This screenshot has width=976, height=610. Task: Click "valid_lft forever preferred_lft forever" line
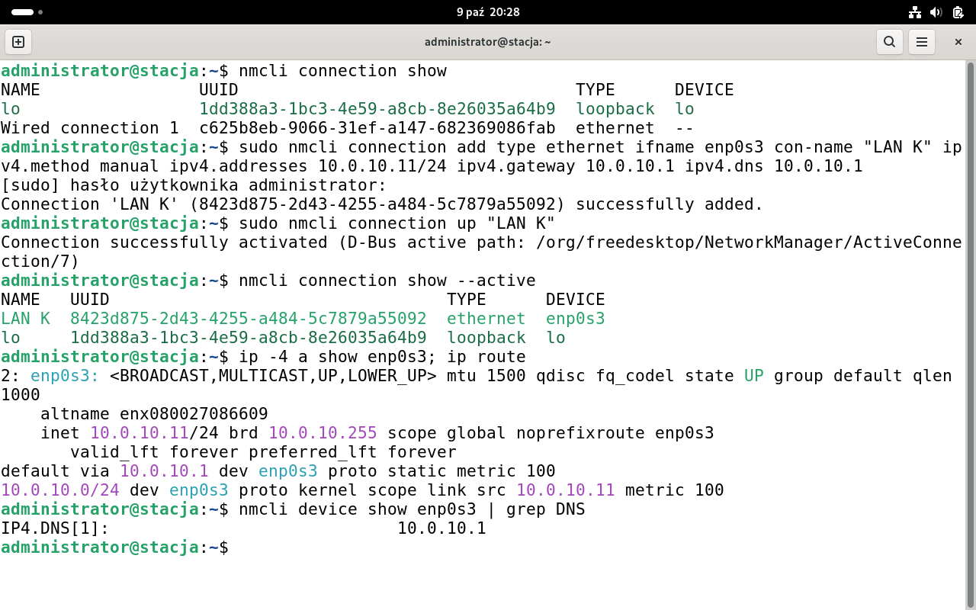click(x=263, y=452)
